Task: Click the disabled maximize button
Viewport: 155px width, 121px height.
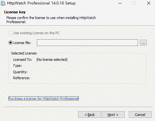Action: click(x=134, y=3)
